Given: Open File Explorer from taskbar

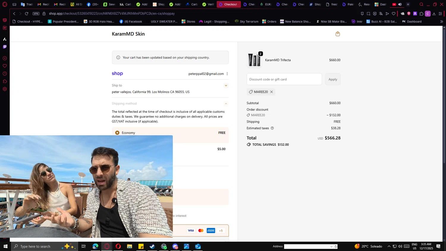Looking at the screenshot, I should coord(129,246).
